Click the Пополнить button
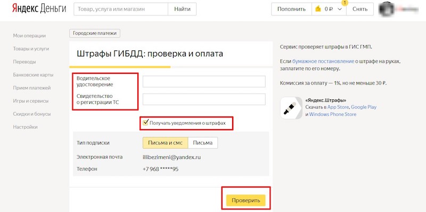Image resolution: width=426 pixels, height=212 pixels. point(291,9)
